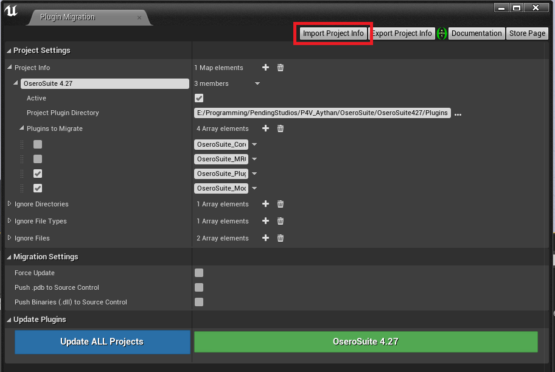This screenshot has width=555, height=372.
Task: Click the green icon beside Export Project Info
Action: point(441,33)
